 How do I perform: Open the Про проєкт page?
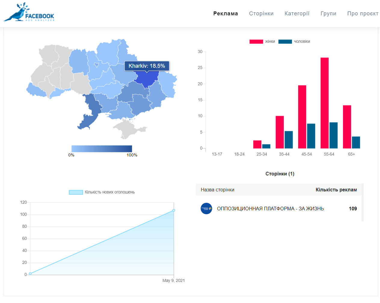click(x=363, y=14)
